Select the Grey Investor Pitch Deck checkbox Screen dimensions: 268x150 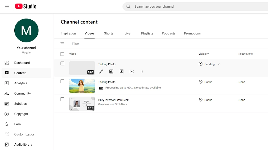(62, 99)
